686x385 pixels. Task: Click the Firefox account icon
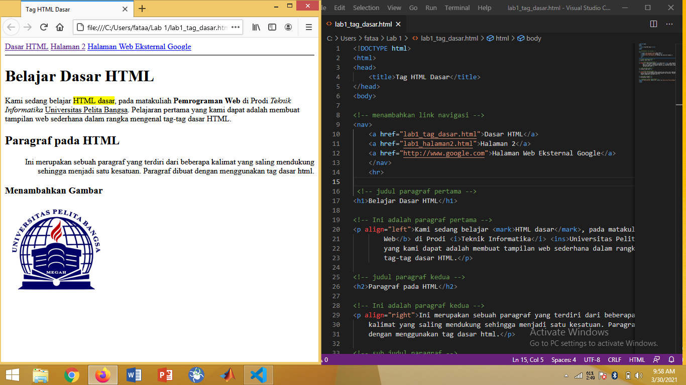point(287,28)
